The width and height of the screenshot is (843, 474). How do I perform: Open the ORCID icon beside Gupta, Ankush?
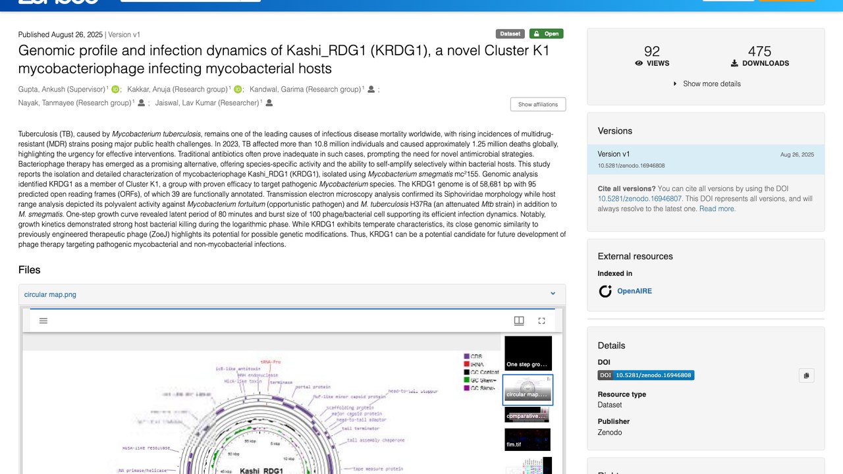pyautogui.click(x=115, y=90)
